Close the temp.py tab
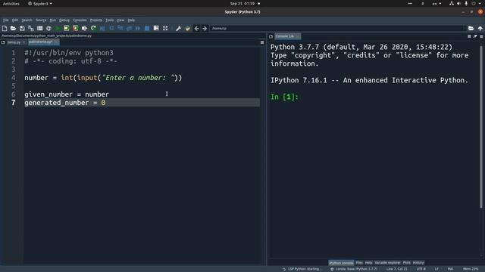The image size is (485, 272). tap(23, 42)
